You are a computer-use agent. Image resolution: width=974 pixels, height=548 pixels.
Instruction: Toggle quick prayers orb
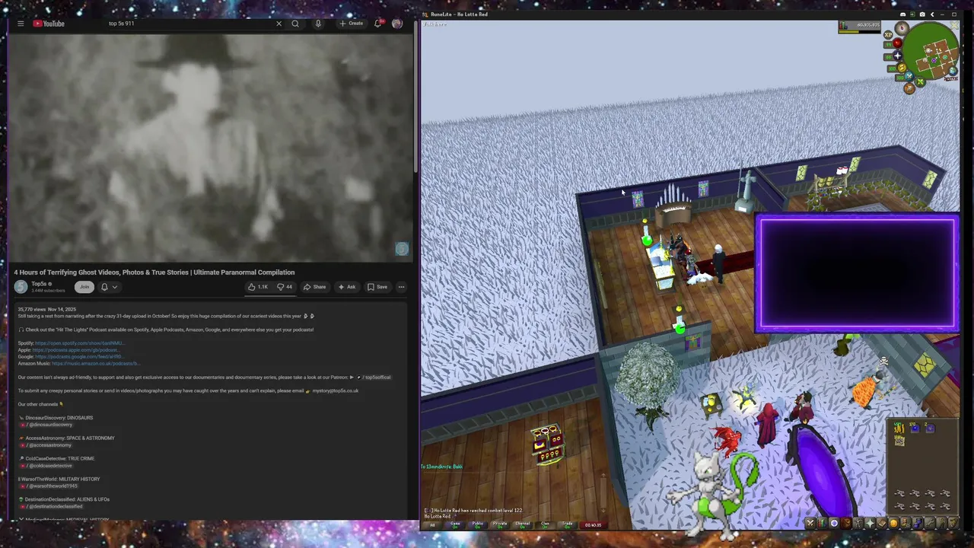[x=897, y=56]
